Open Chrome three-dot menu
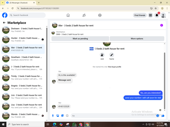 click(167, 8)
